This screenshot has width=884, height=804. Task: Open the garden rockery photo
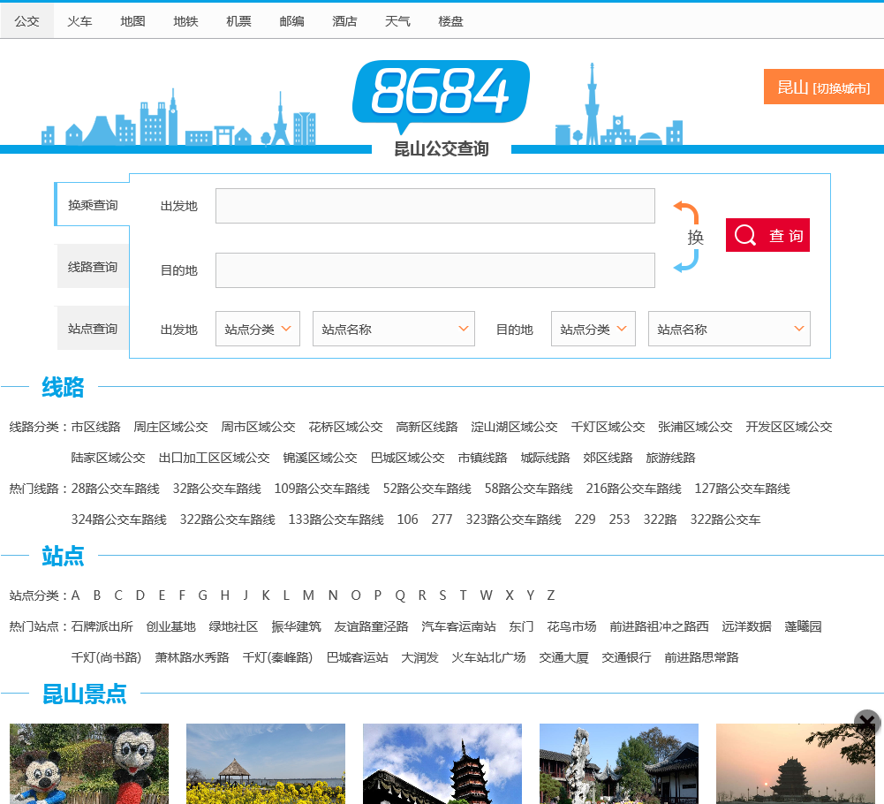click(619, 763)
